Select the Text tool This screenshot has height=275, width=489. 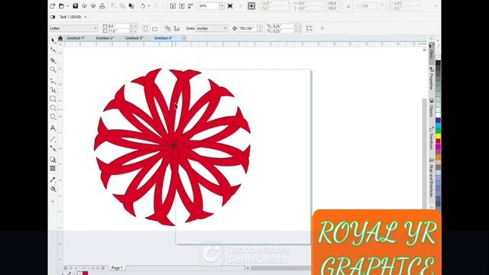pos(53,128)
